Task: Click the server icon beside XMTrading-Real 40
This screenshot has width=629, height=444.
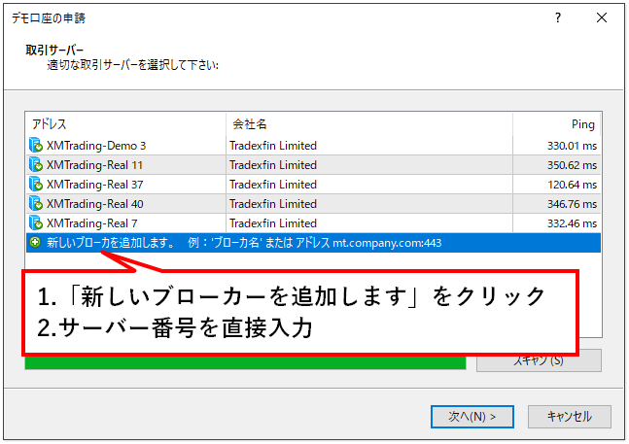Action: (36, 204)
